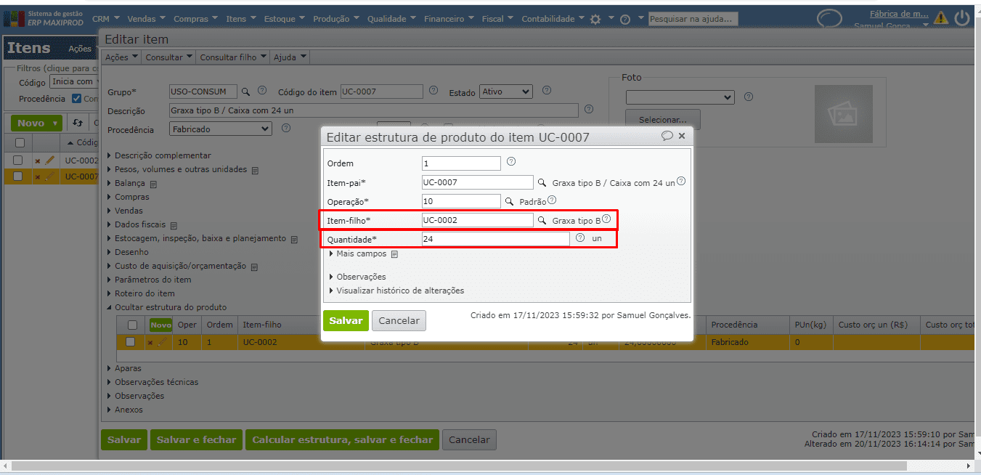Screen dimensions: 981x475
Task: Expand Descrição complementar section
Action: point(159,155)
